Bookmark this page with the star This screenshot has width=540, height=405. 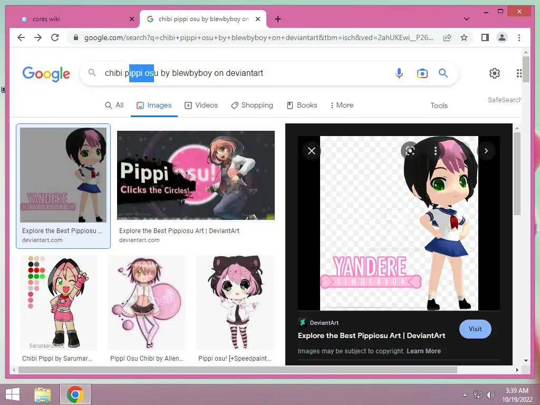click(x=464, y=37)
